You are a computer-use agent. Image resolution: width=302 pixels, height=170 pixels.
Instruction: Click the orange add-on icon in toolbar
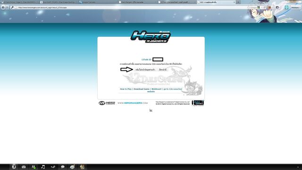[269, 8]
